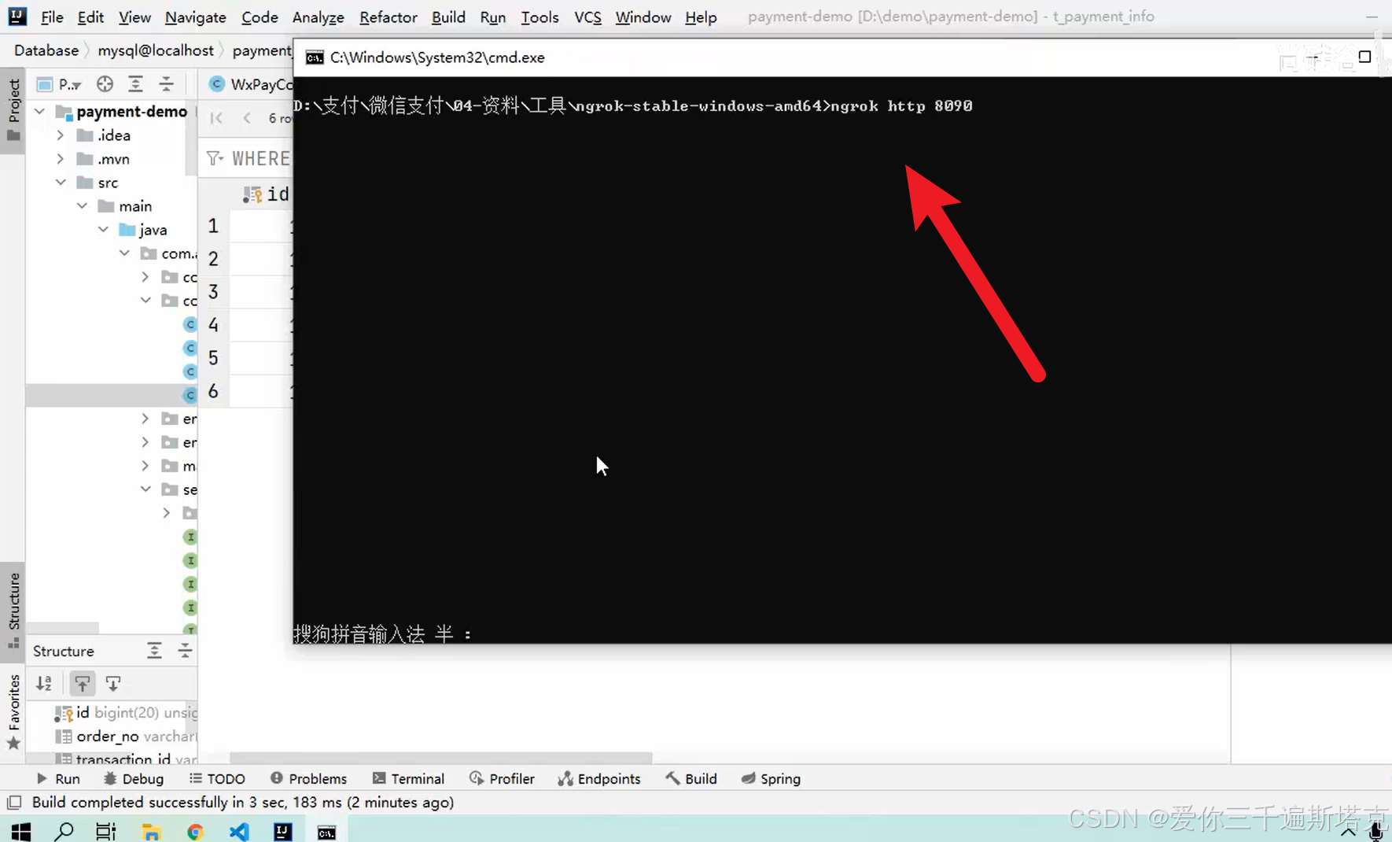
Task: Open Task View on taskbar
Action: coord(105,831)
